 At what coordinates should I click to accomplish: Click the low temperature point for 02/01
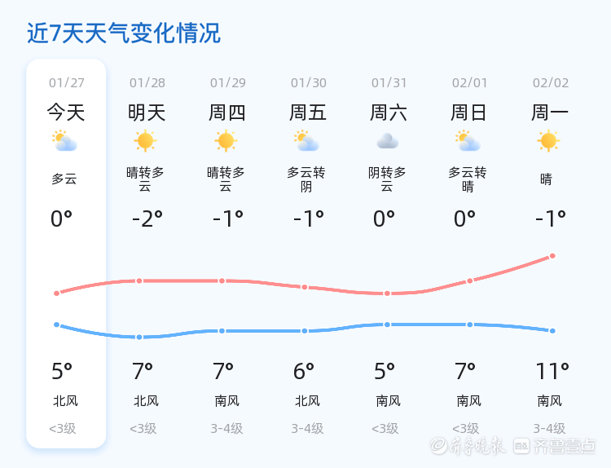coord(470,325)
